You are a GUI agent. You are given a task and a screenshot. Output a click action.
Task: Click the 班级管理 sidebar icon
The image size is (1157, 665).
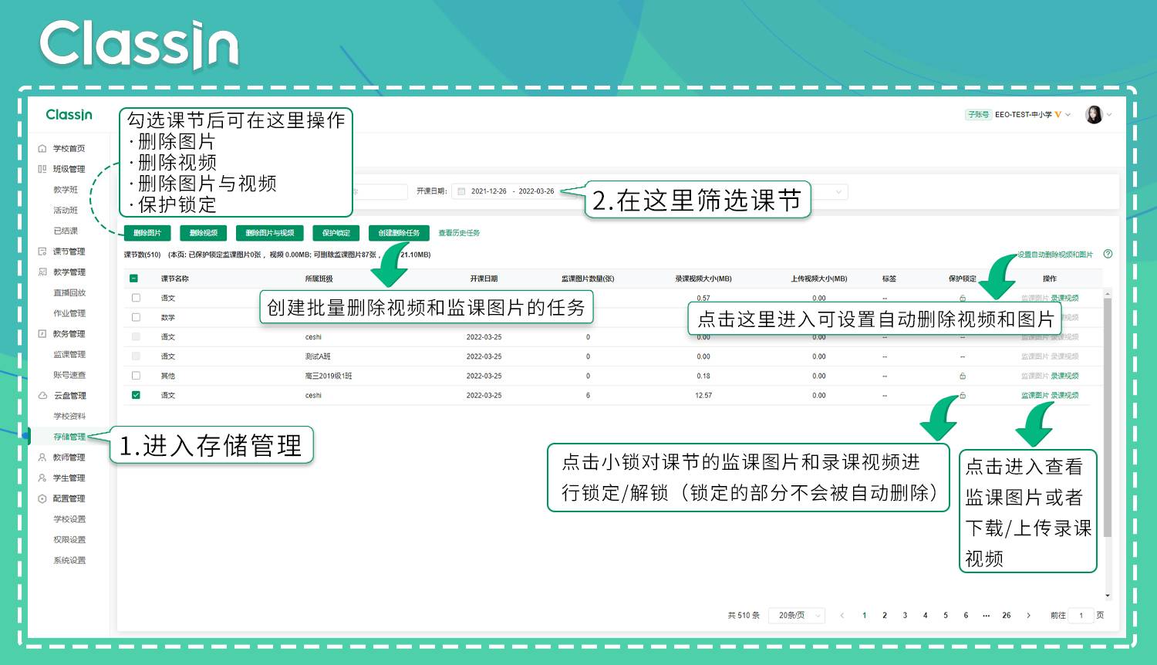[42, 169]
